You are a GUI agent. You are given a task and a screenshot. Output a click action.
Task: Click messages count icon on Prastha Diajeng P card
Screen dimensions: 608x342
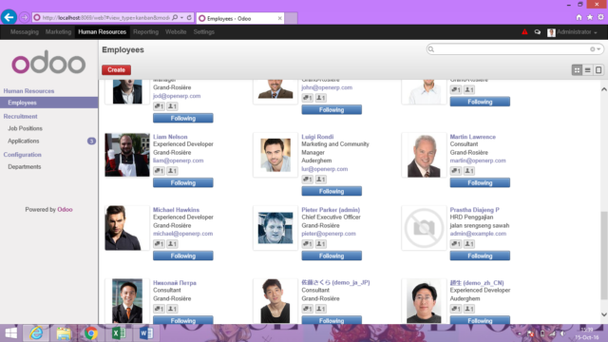456,244
